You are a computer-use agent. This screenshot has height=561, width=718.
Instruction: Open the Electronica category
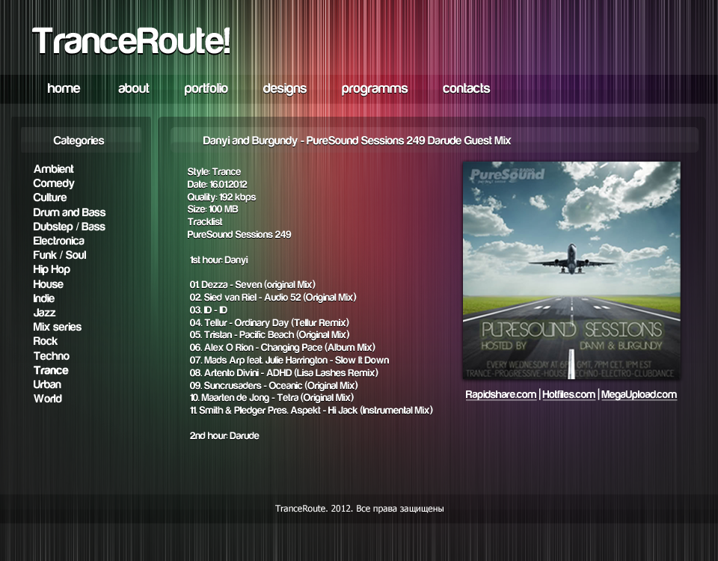[x=58, y=241]
